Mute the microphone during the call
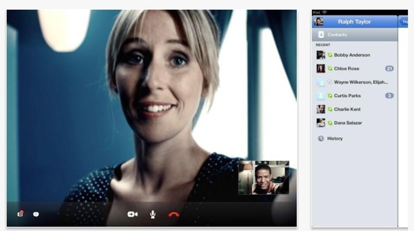Screen dimensions: 414x231 point(152,214)
